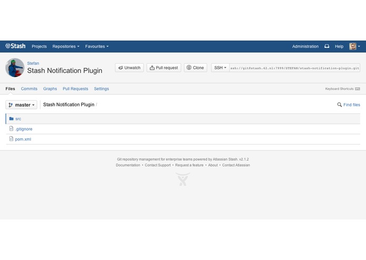Switch to the Files tab
Viewport: 366px width, 260px height.
tap(11, 88)
